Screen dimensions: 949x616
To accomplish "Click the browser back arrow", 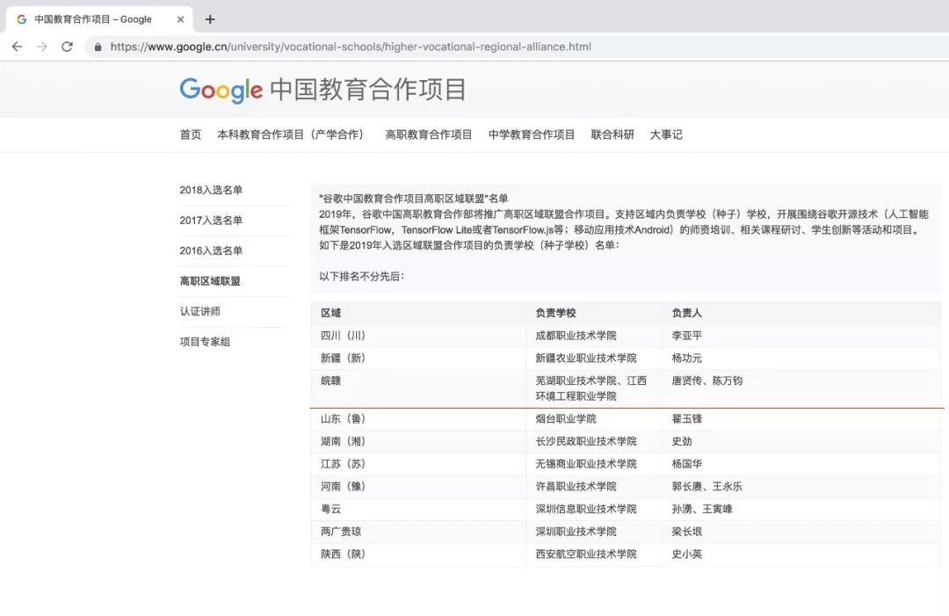I will pyautogui.click(x=17, y=47).
